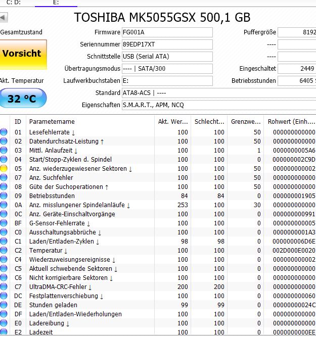
Task: Click the blue status icon for Laden/Entladen-Wiederholungen
Action: (x=4, y=314)
